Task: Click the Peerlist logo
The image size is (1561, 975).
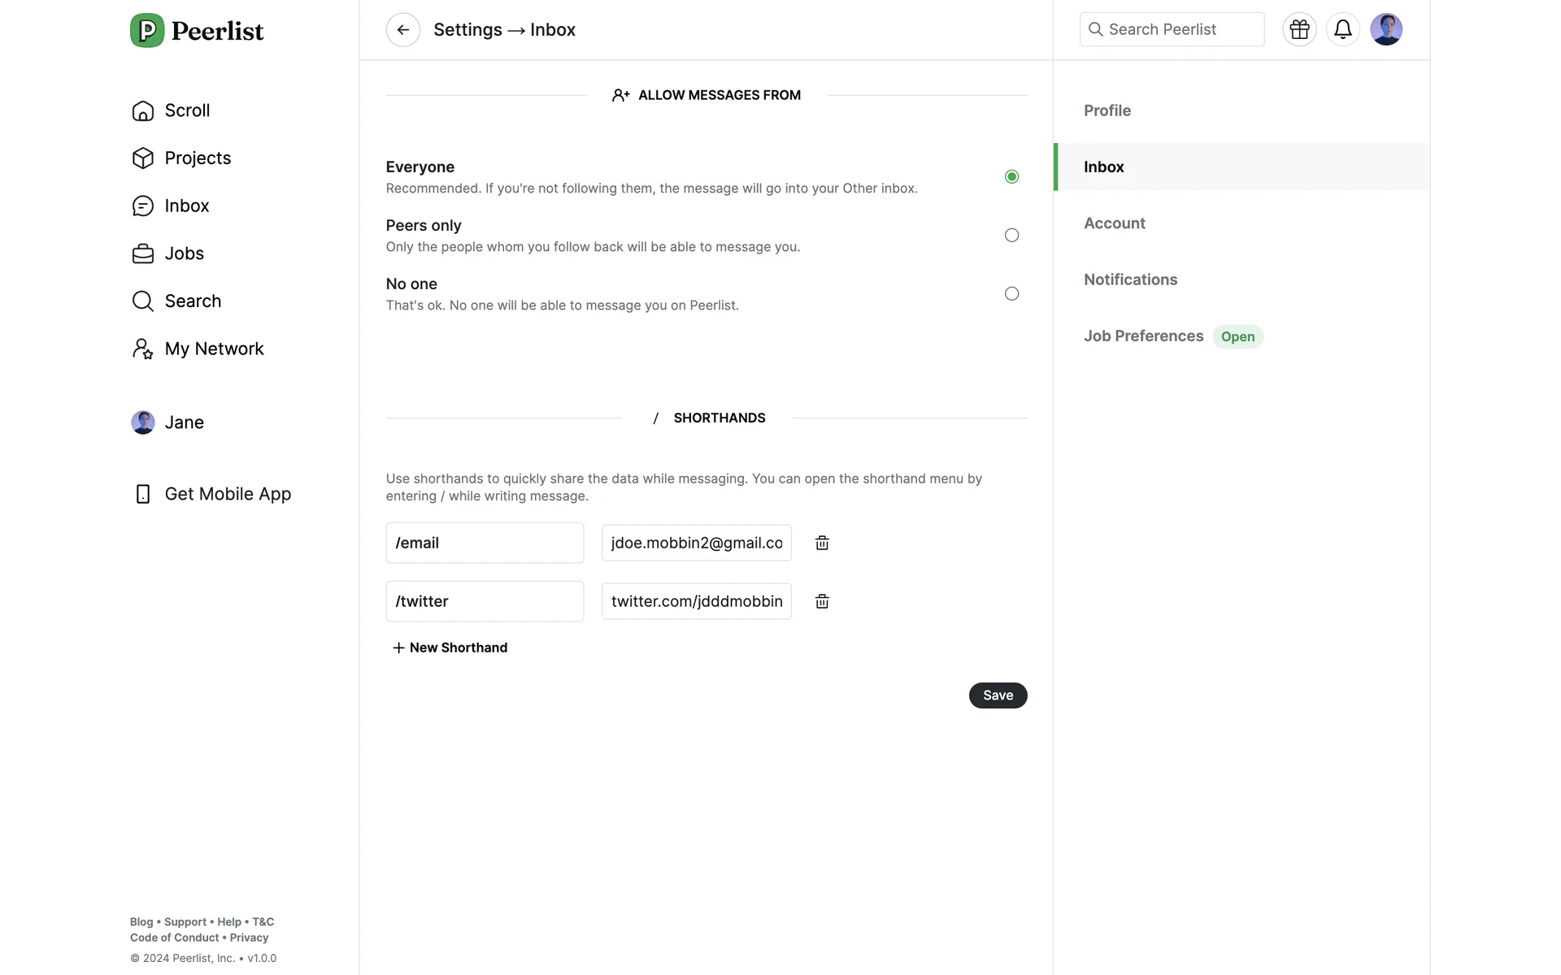Action: pos(197,31)
